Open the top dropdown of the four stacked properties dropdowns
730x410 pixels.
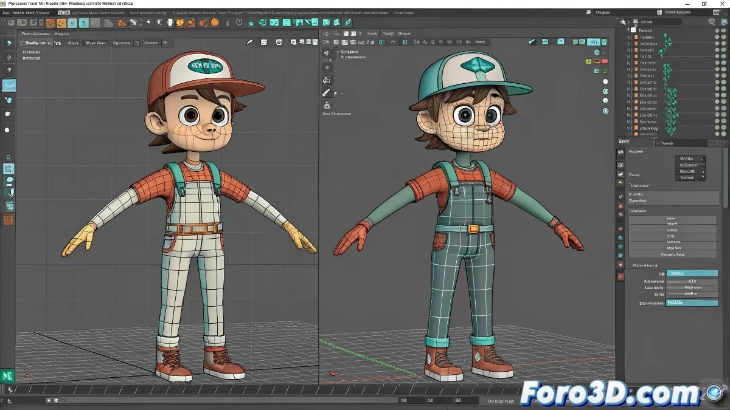coord(690,158)
